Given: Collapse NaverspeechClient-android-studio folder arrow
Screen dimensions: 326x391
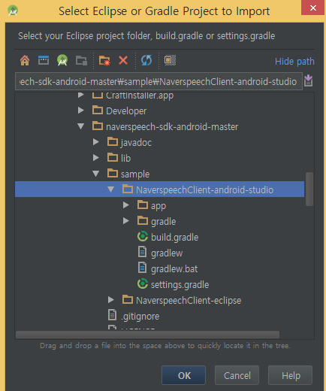Looking at the screenshot, I should coord(110,189).
